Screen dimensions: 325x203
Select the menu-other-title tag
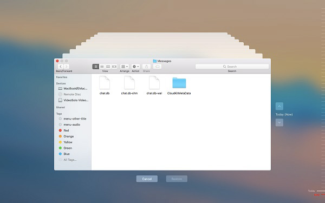click(73, 119)
